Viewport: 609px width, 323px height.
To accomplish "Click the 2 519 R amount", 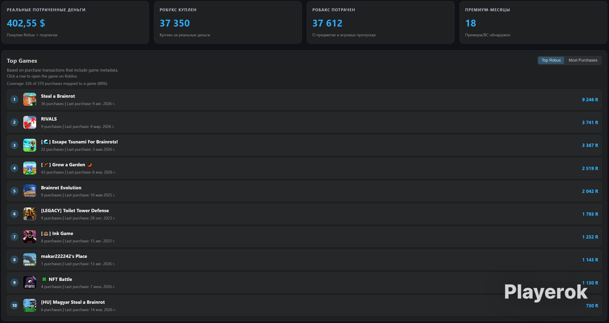I will pos(590,169).
